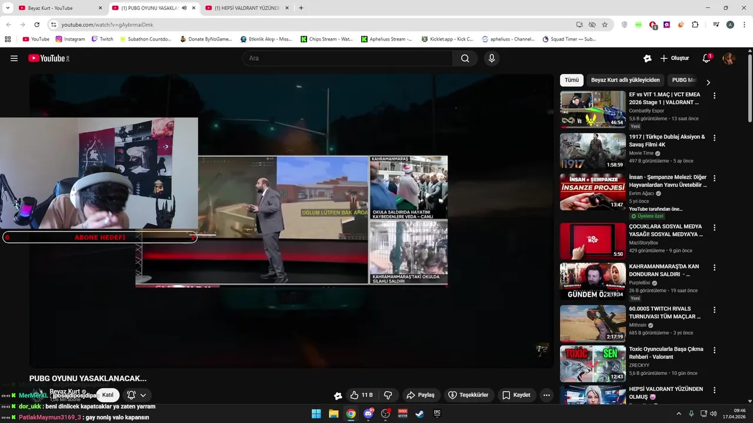Click the sparkle icon beside the like button
This screenshot has height=423, width=753.
[338, 395]
